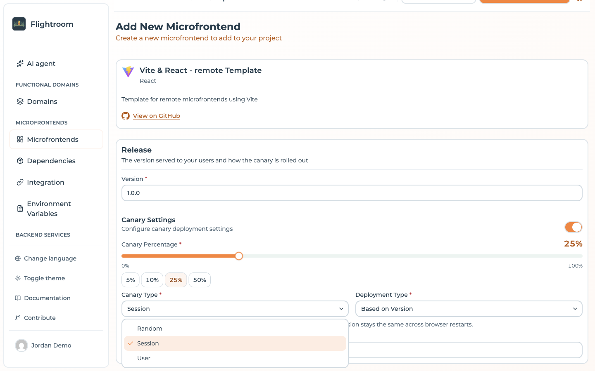Click the Vite template logo
595x371 pixels.
pos(128,71)
